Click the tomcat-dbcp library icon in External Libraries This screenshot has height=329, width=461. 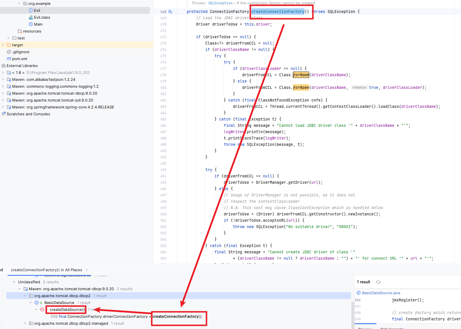coord(9,93)
